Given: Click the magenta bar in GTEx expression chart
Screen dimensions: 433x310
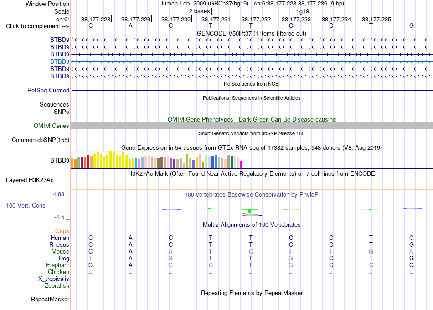Looking at the screenshot, I should [242, 164].
